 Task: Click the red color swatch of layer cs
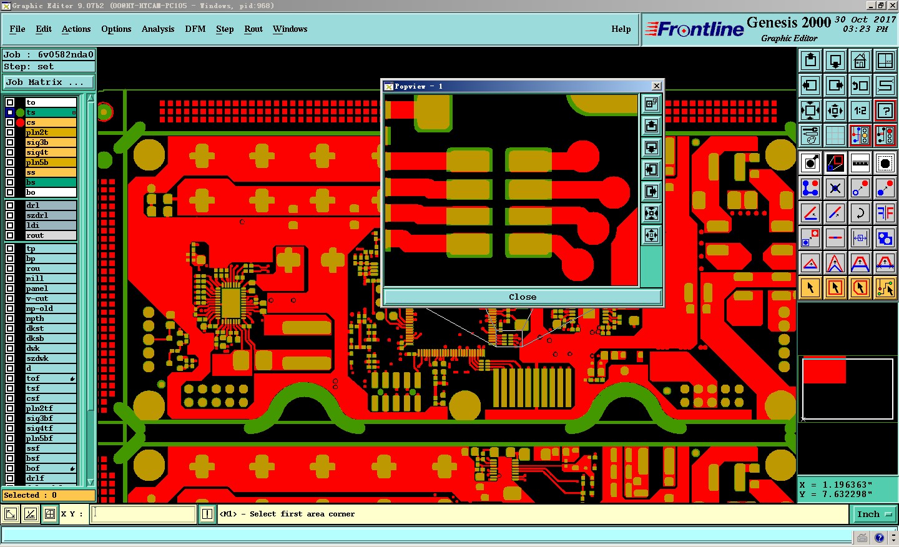coord(21,122)
